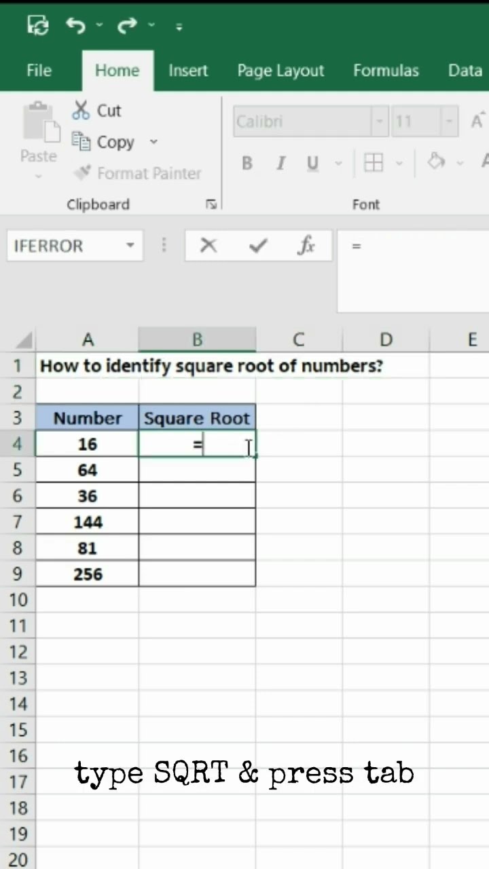Image resolution: width=489 pixels, height=869 pixels.
Task: Expand the Name Box function dropdown
Action: click(130, 246)
